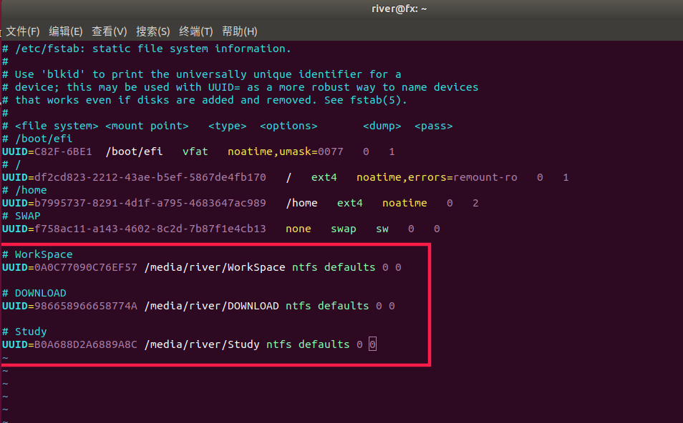Open the 编辑(E) menu

click(66, 31)
